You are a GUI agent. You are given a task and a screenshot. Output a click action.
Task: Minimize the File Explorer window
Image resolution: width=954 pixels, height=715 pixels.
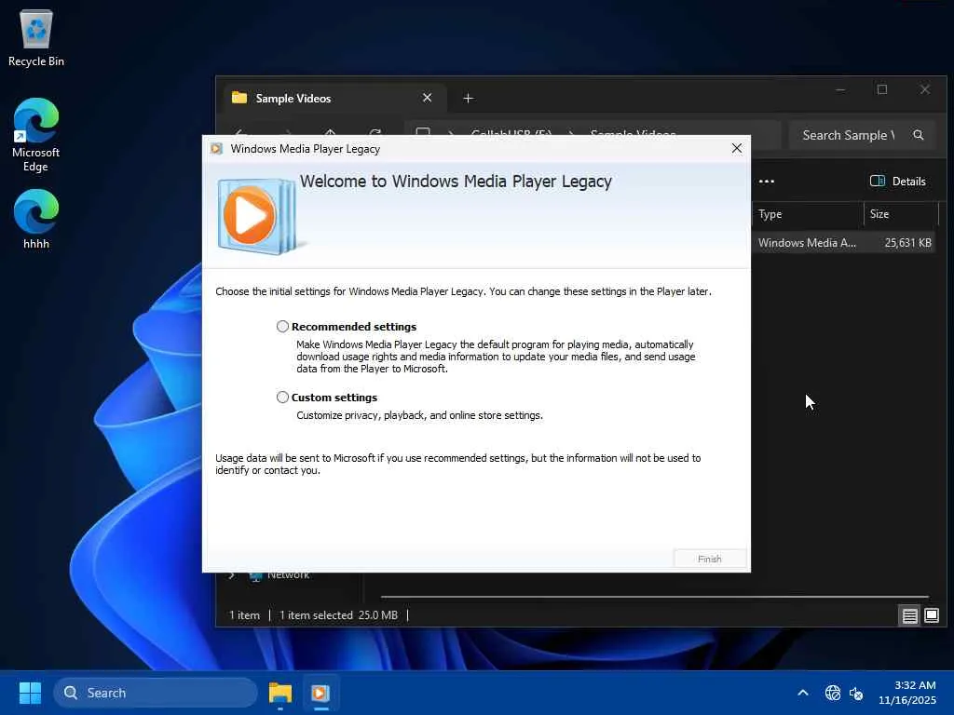click(x=840, y=90)
